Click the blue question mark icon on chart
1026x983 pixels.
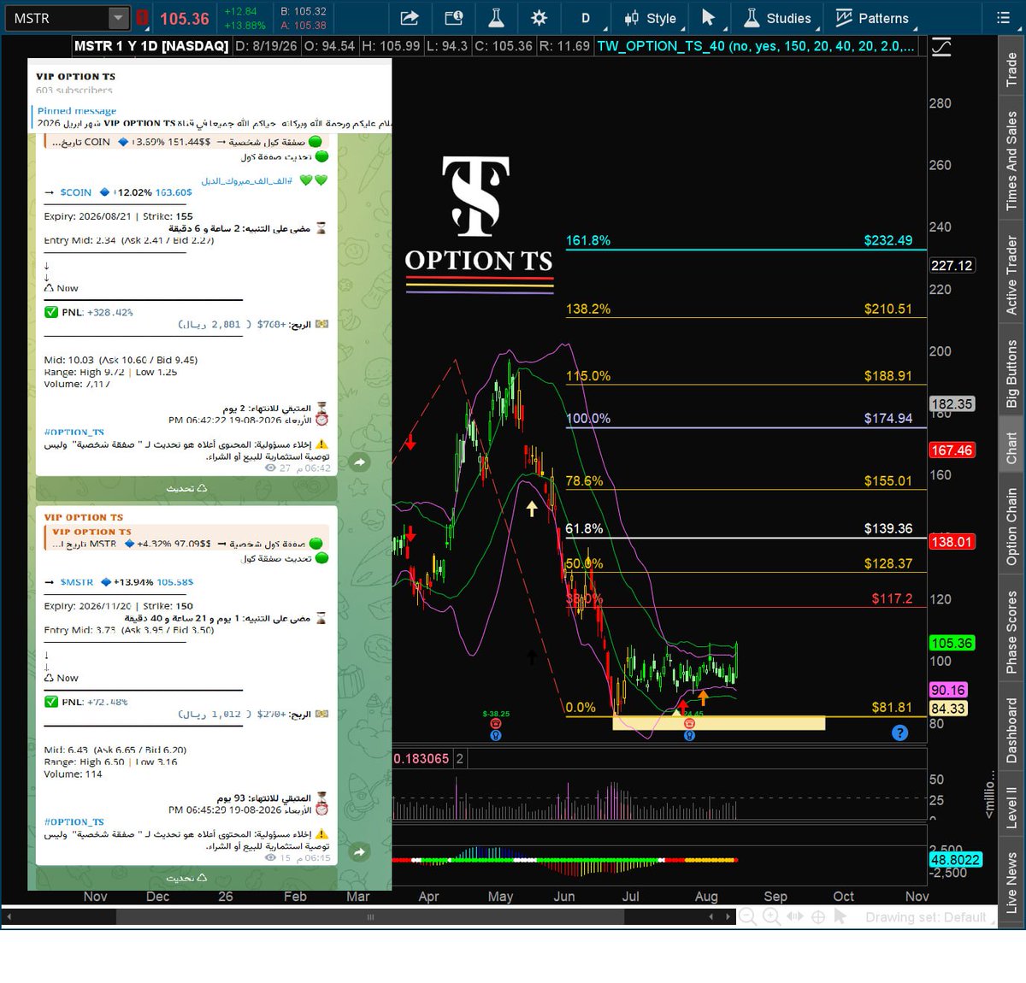tap(899, 733)
